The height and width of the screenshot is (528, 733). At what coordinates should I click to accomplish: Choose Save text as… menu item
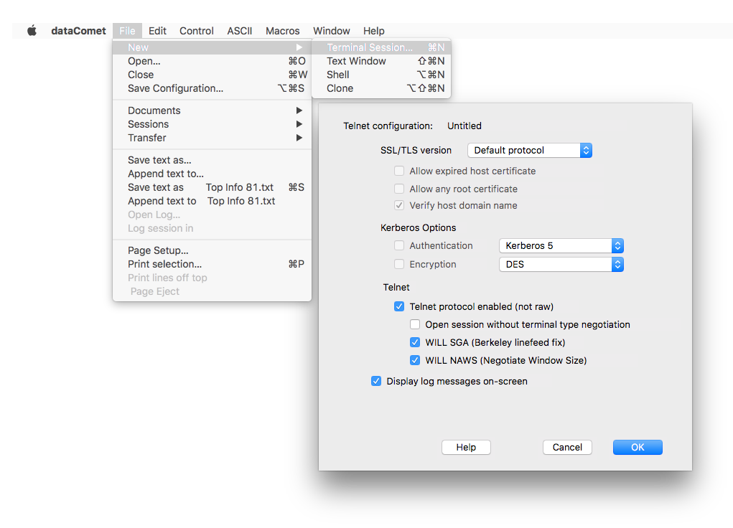click(213, 160)
